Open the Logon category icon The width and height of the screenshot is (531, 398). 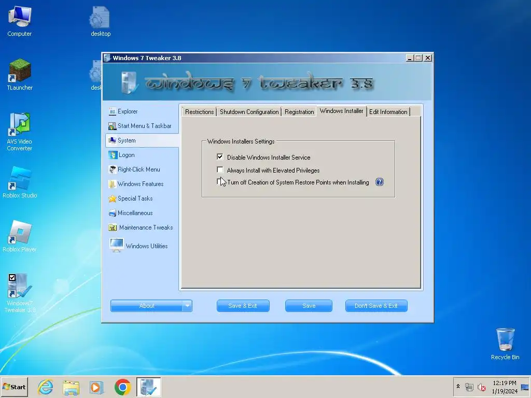point(113,155)
